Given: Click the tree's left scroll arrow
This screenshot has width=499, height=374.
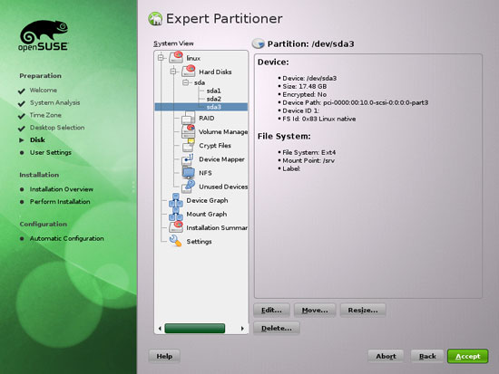Looking at the screenshot, I should pyautogui.click(x=160, y=328).
